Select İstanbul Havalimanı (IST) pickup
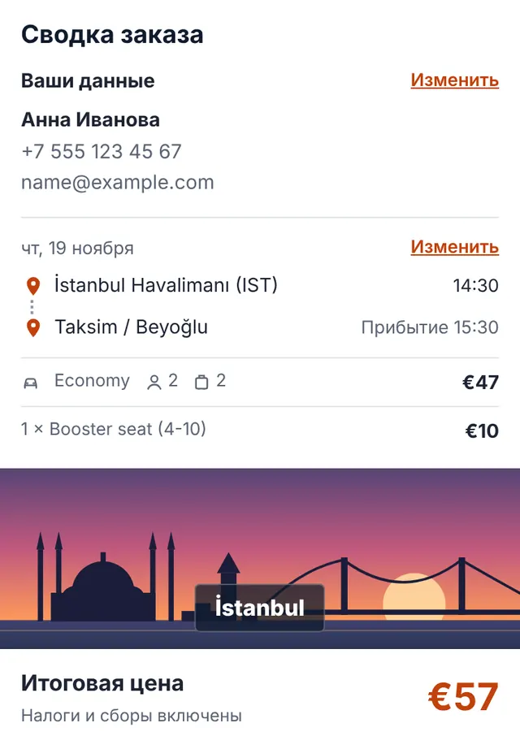520x749 pixels. click(x=166, y=285)
